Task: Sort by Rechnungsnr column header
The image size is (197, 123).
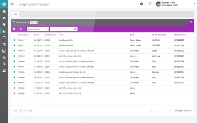Action: [23, 35]
